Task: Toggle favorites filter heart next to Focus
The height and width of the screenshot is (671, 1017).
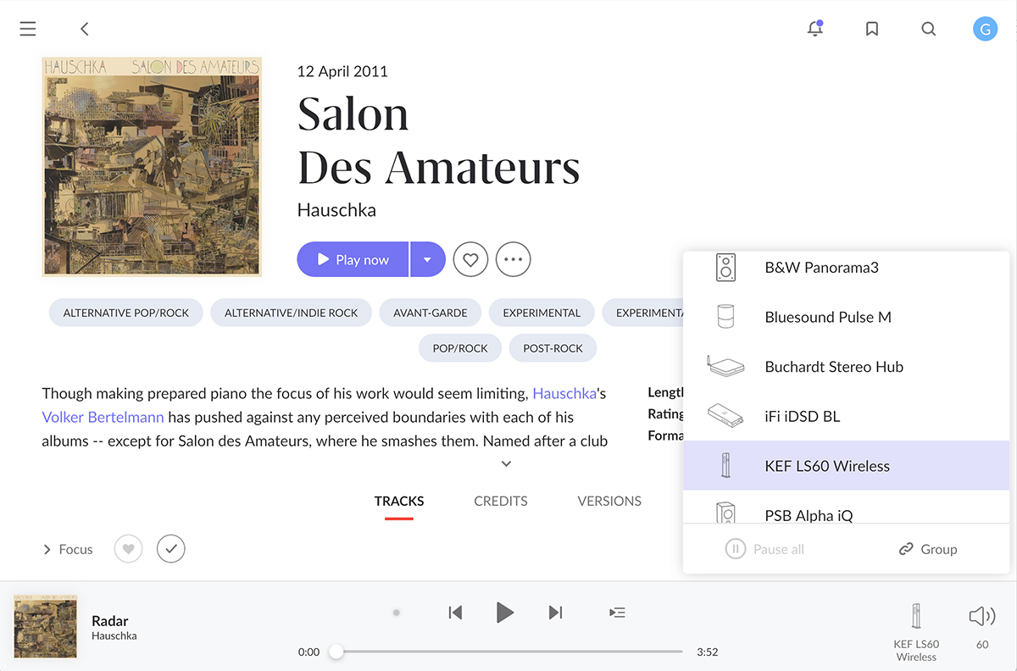Action: pos(128,549)
